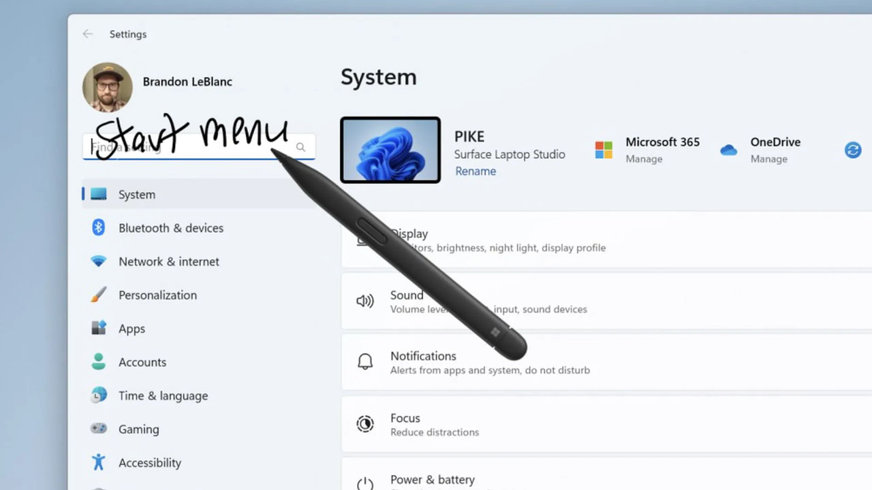Click the search magnifier icon

[x=300, y=147]
